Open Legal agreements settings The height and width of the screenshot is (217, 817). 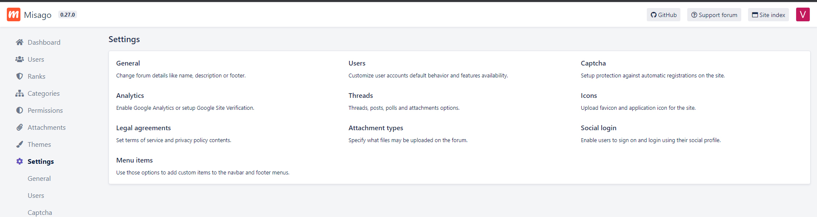[143, 128]
